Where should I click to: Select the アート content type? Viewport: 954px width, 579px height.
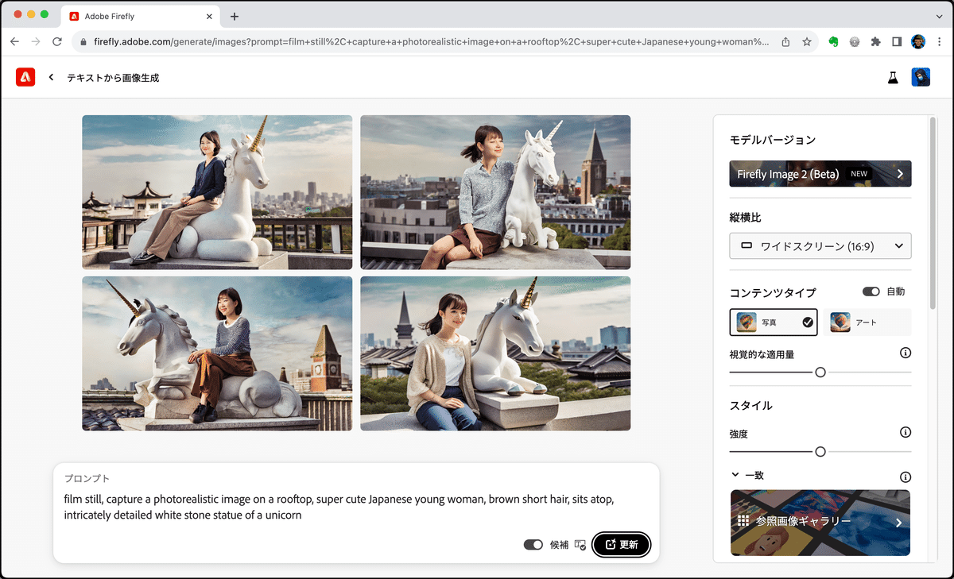(x=867, y=322)
